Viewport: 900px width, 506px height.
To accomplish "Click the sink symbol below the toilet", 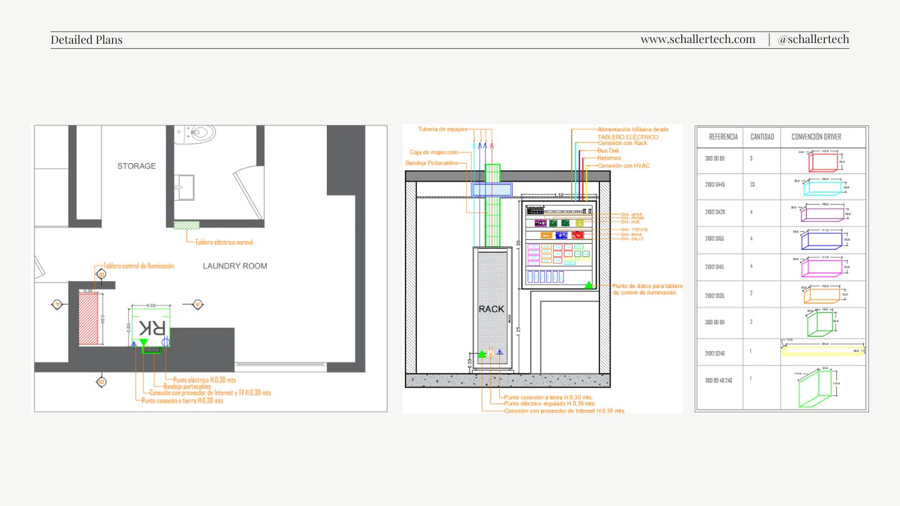I will point(184,187).
